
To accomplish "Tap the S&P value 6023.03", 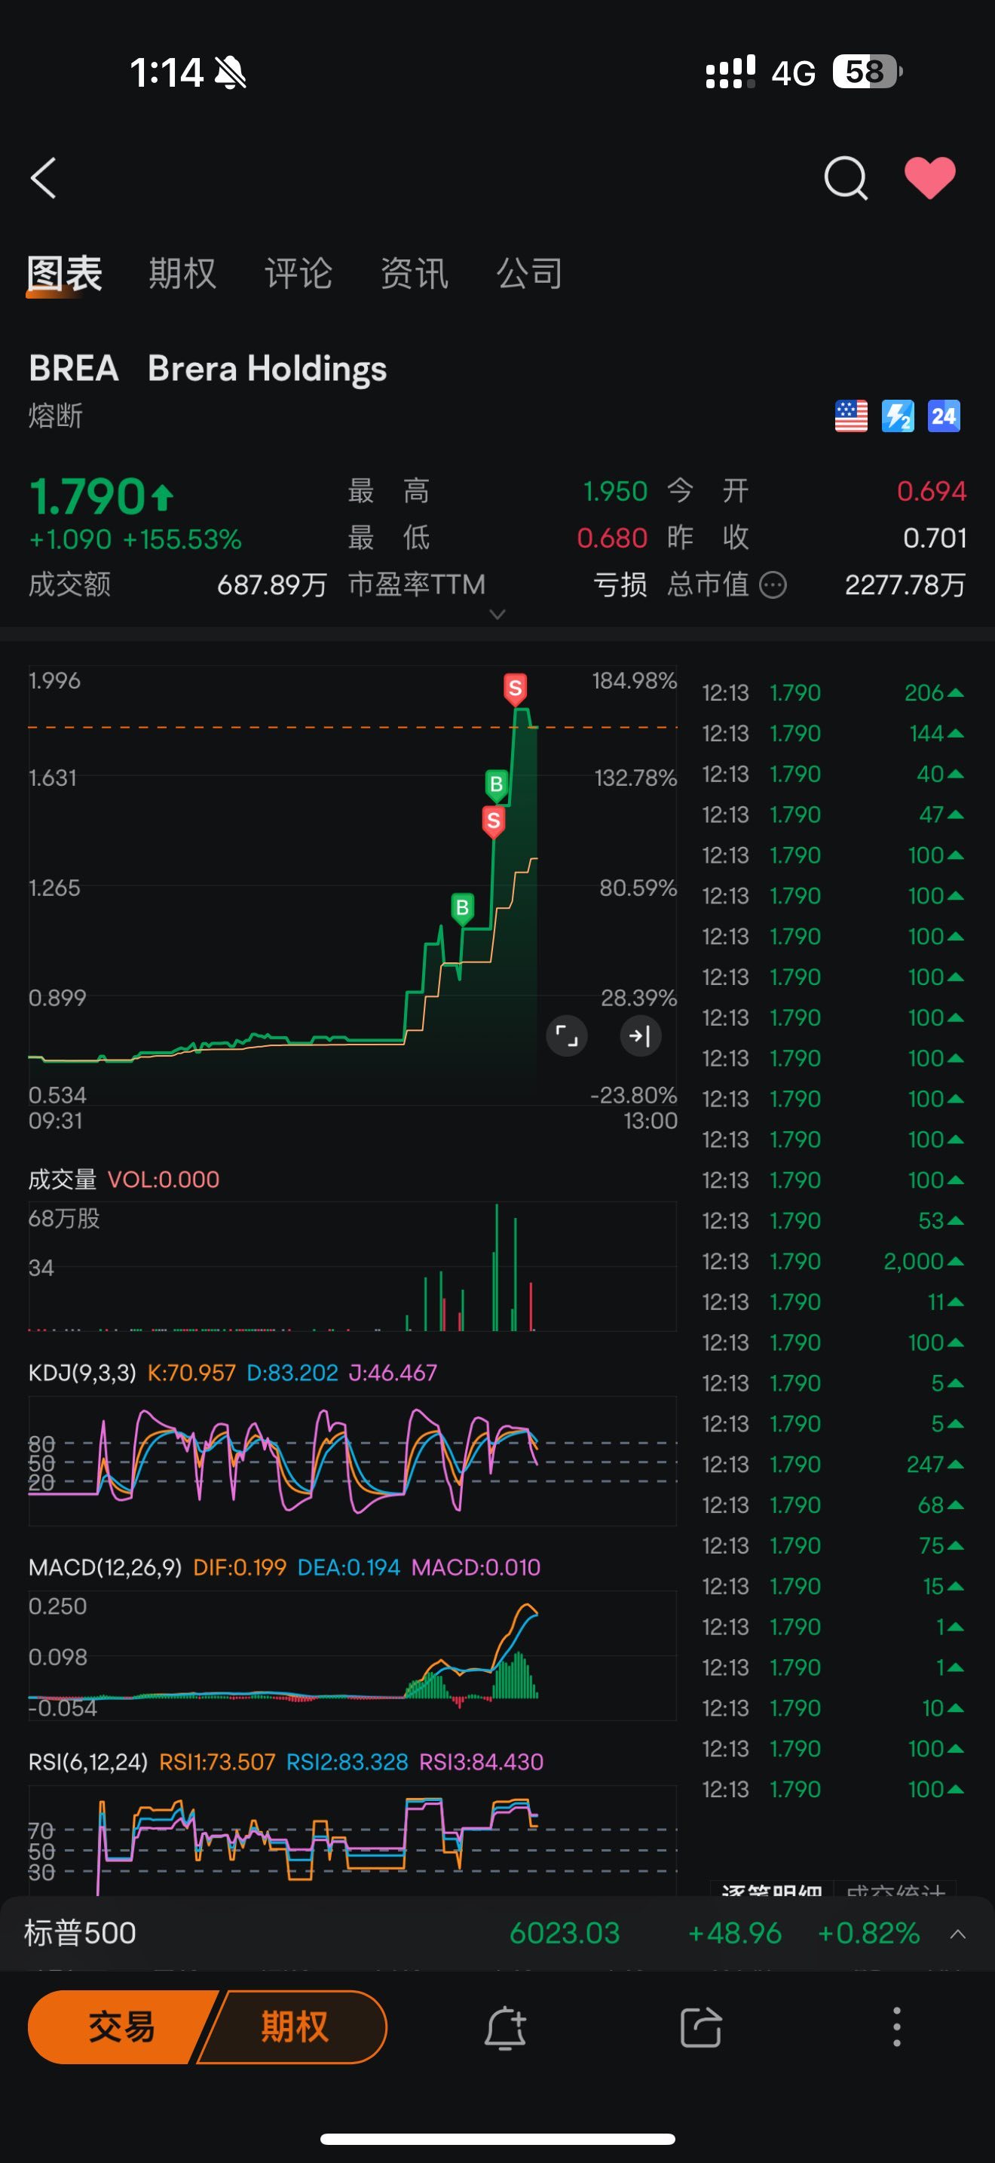I will (x=565, y=1933).
